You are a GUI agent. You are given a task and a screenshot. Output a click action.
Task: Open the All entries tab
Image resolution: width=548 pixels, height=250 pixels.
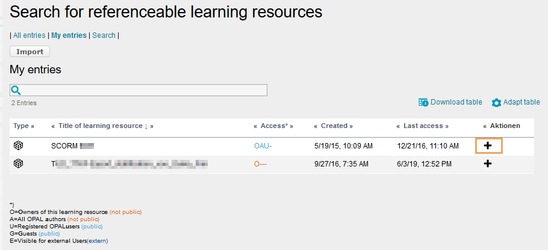click(x=29, y=35)
